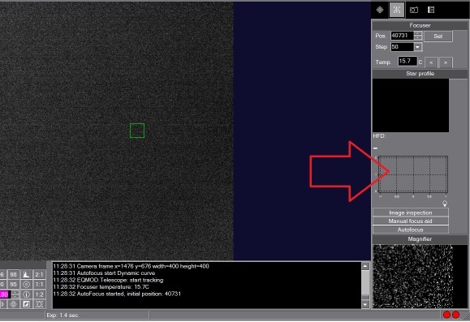Set zoom to 1:1
Screen dimensions: 470x322
(x=39, y=284)
